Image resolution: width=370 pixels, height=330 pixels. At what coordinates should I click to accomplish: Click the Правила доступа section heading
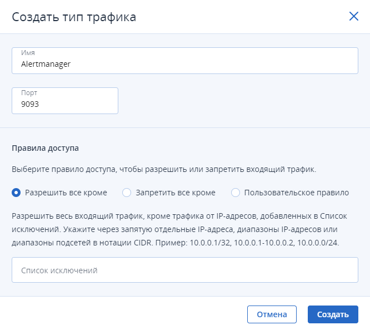(x=46, y=148)
